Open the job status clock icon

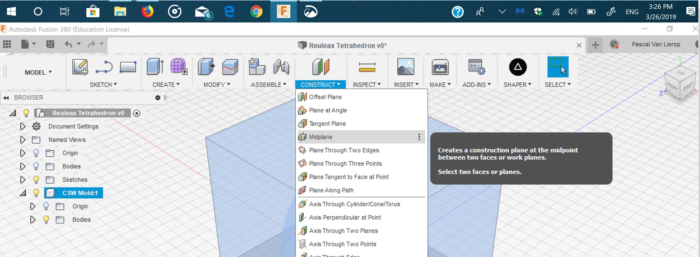pos(614,44)
